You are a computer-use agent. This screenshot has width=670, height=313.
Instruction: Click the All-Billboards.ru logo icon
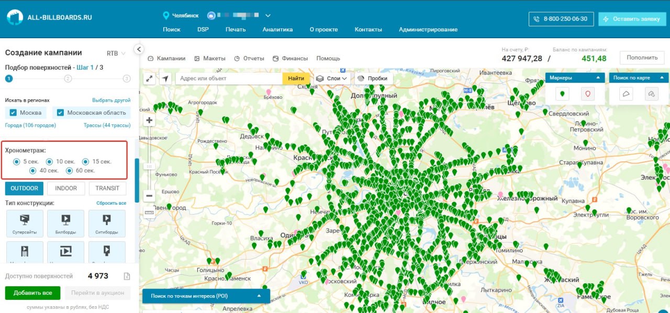point(15,17)
